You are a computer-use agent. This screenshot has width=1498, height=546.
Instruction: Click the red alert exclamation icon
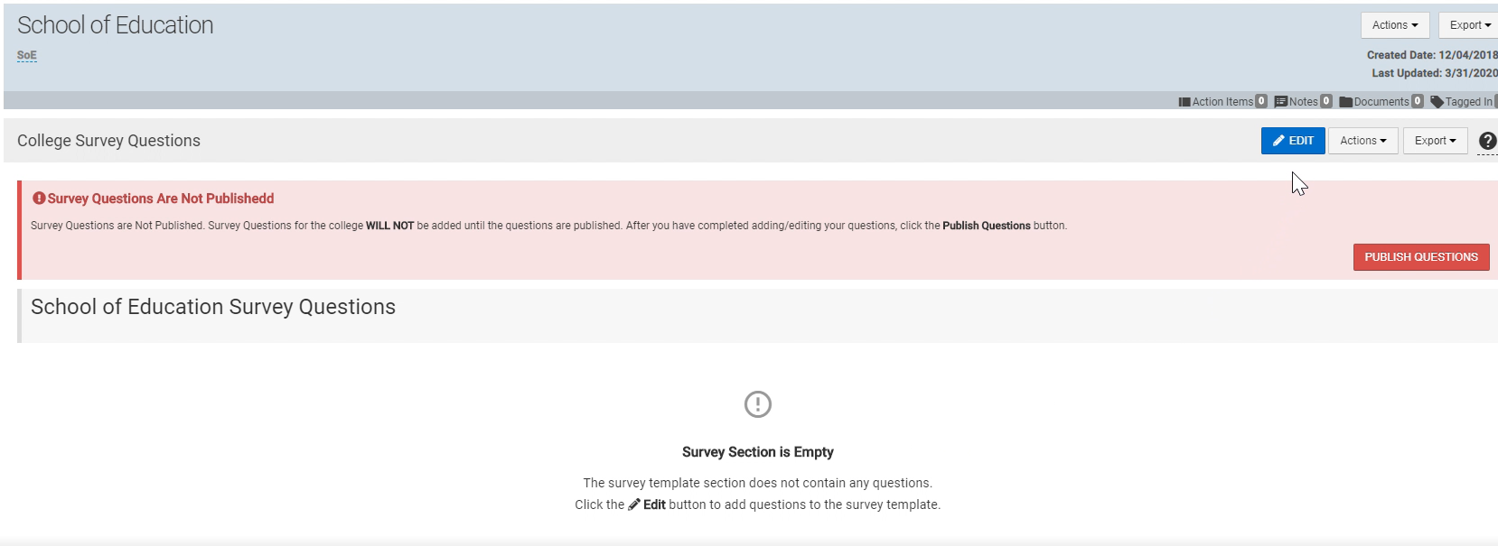pyautogui.click(x=39, y=198)
